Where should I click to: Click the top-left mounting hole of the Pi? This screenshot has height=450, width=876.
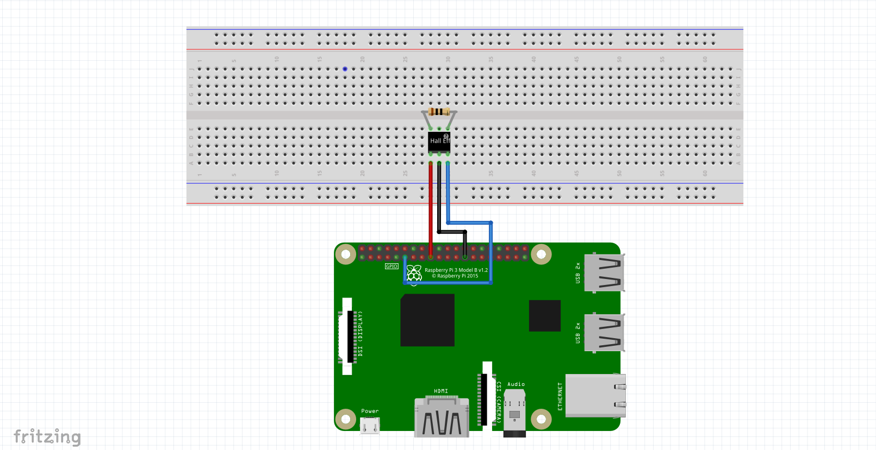[346, 254]
